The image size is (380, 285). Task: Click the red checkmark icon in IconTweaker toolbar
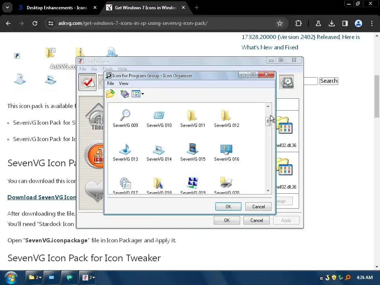point(88,82)
